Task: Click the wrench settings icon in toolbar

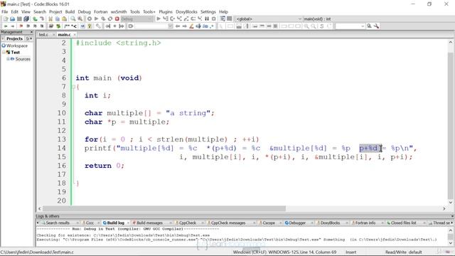Action: coord(376,26)
